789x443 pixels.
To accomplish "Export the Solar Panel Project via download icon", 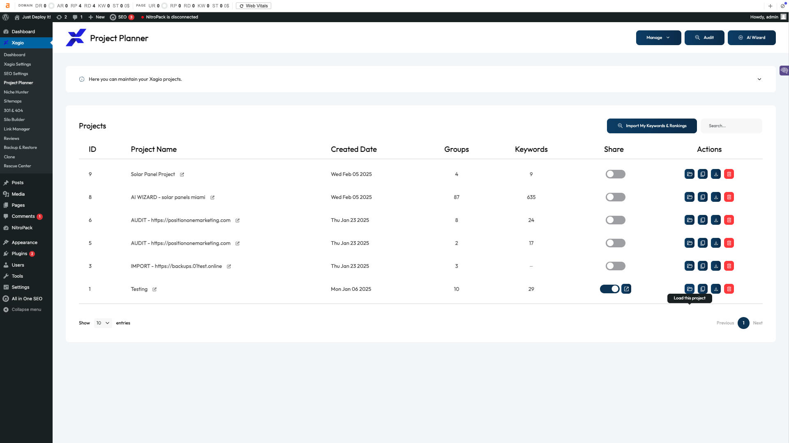I will click(716, 174).
